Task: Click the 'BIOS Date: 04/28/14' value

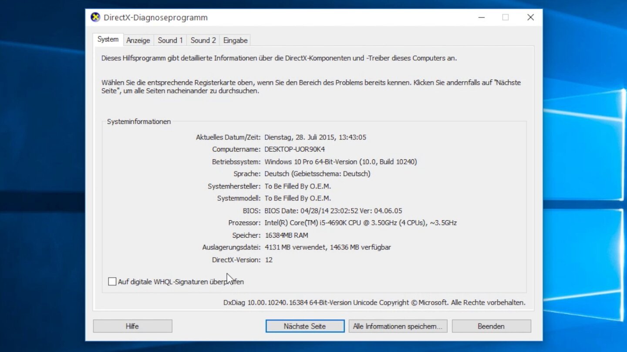Action: coord(334,211)
